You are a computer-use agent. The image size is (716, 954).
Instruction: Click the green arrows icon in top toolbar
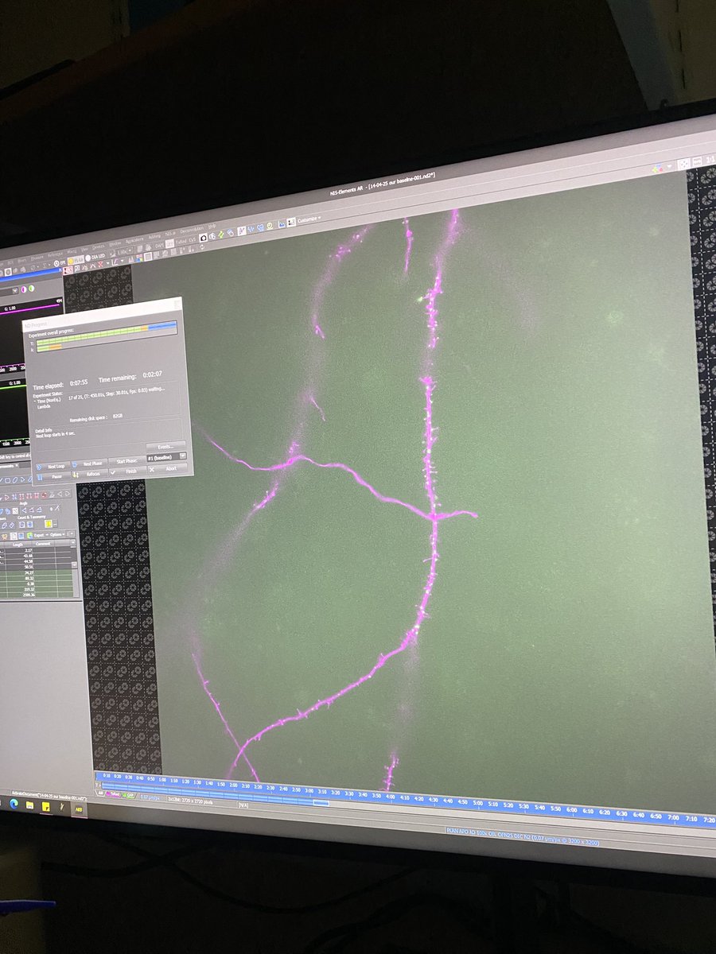221,234
